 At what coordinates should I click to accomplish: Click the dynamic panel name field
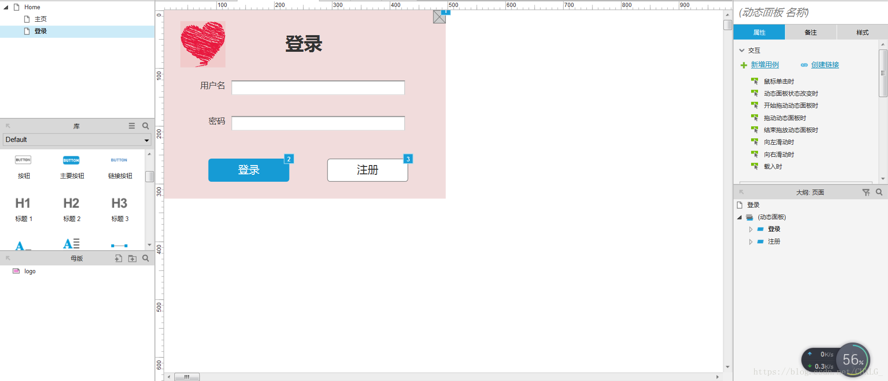[x=811, y=12]
